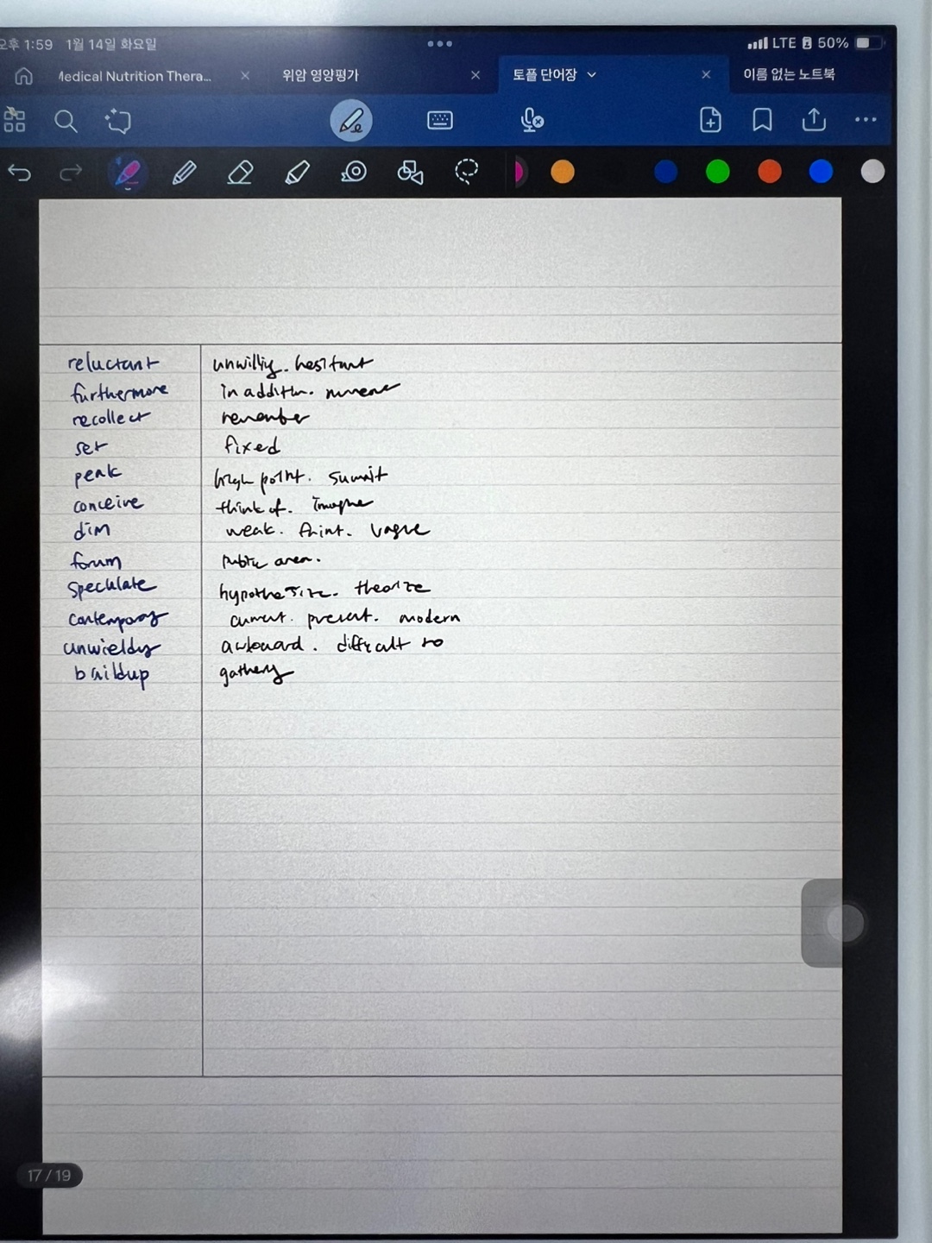Image resolution: width=932 pixels, height=1243 pixels.
Task: Switch to the 위암 영양평가 tab
Action: tap(320, 76)
